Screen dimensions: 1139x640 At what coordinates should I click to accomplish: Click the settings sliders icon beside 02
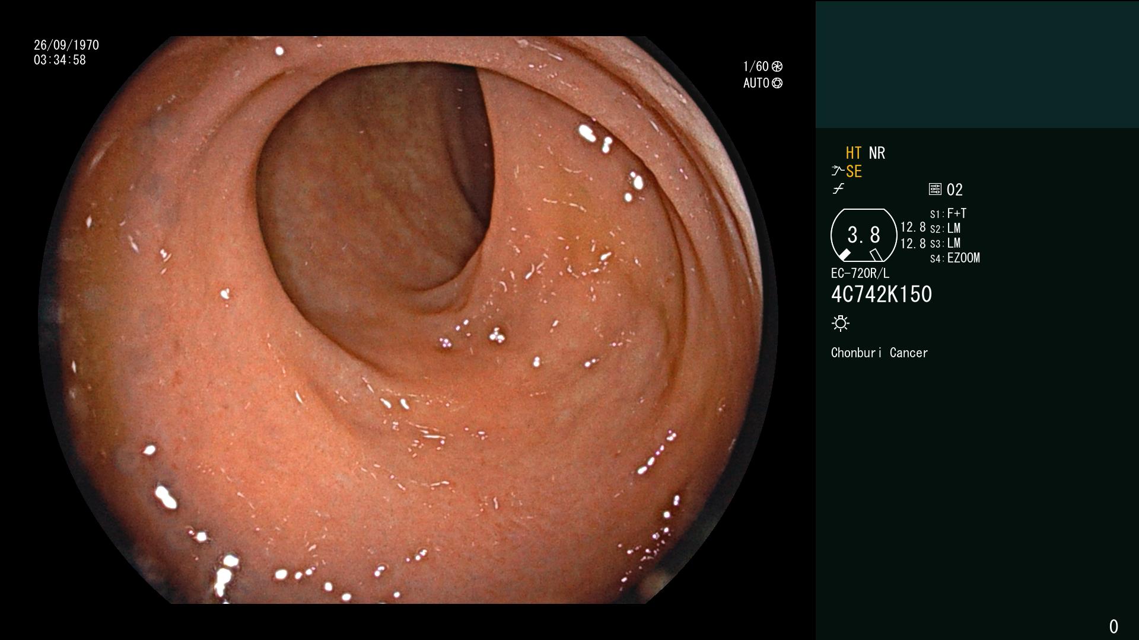pos(935,190)
